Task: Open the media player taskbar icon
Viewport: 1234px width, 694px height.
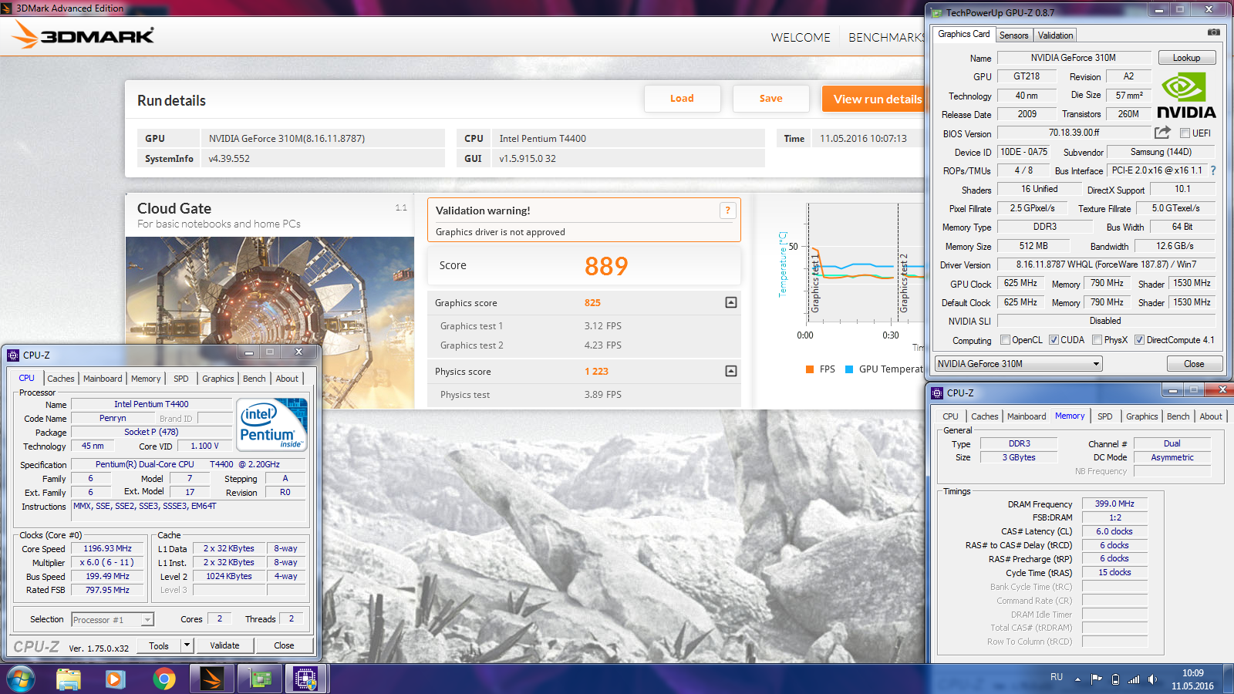Action: pos(116,679)
